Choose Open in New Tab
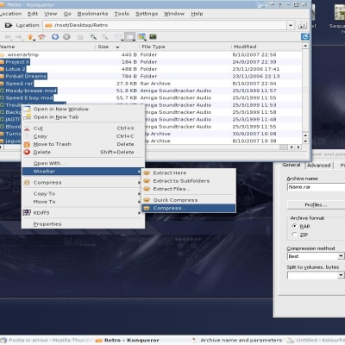 83,117
